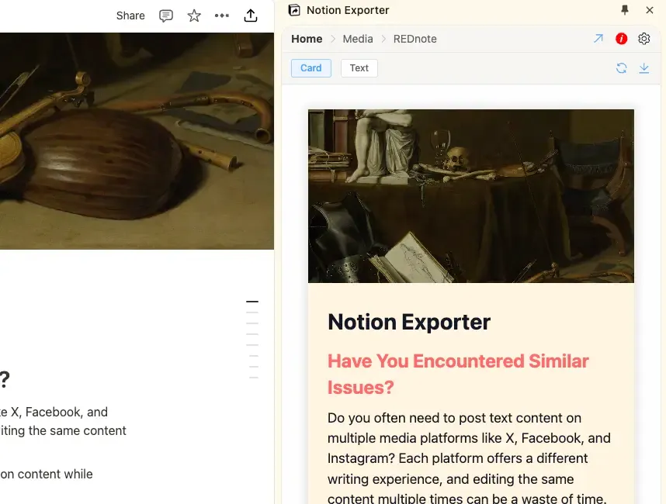This screenshot has height=504, width=666.
Task: Click the Share button
Action: (130, 16)
